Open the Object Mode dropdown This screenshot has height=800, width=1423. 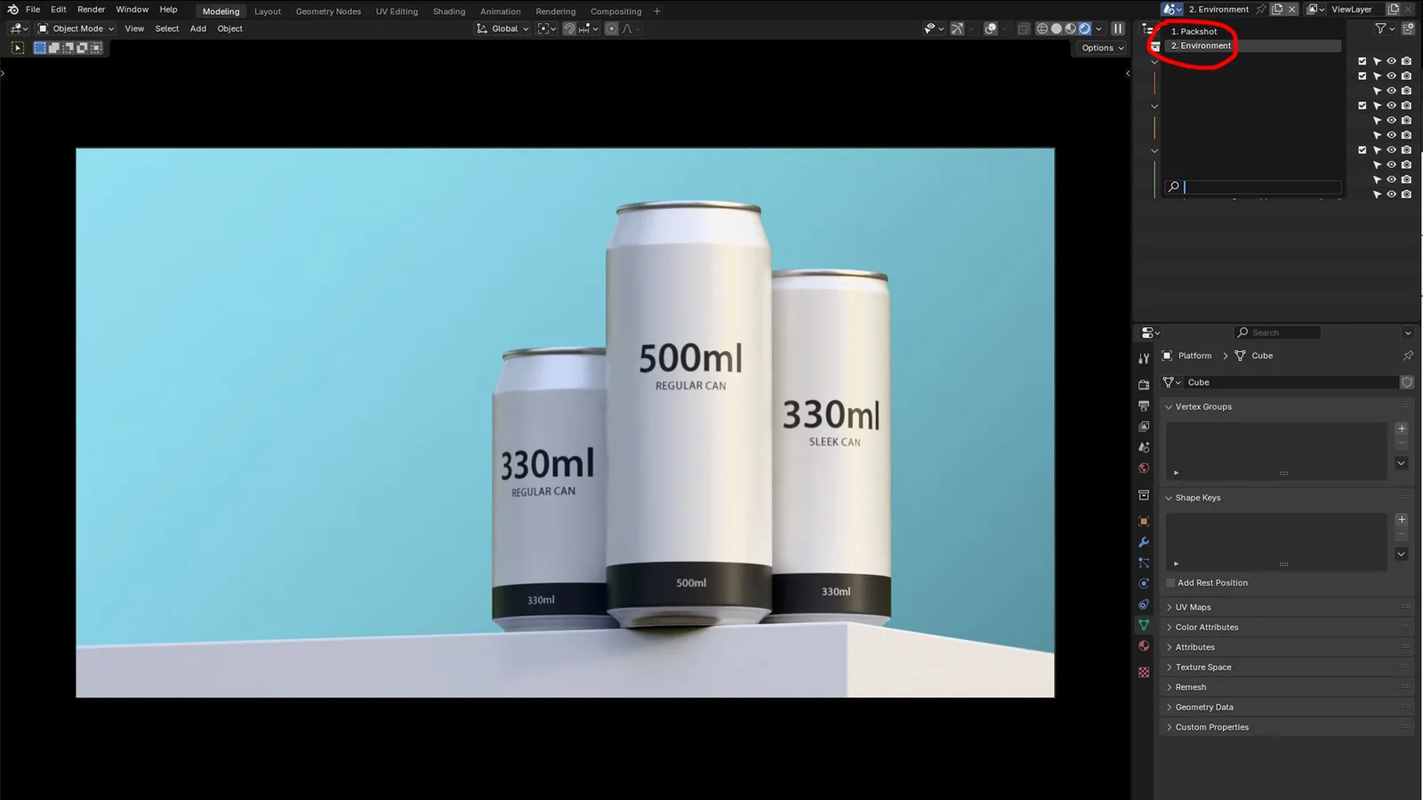coord(76,28)
